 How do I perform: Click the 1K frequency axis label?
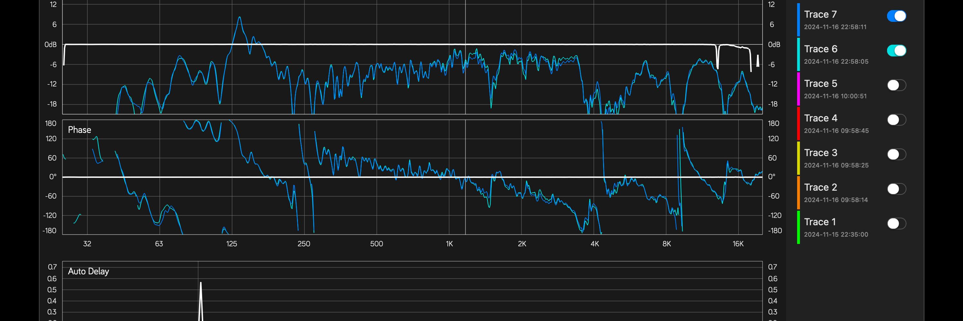449,244
